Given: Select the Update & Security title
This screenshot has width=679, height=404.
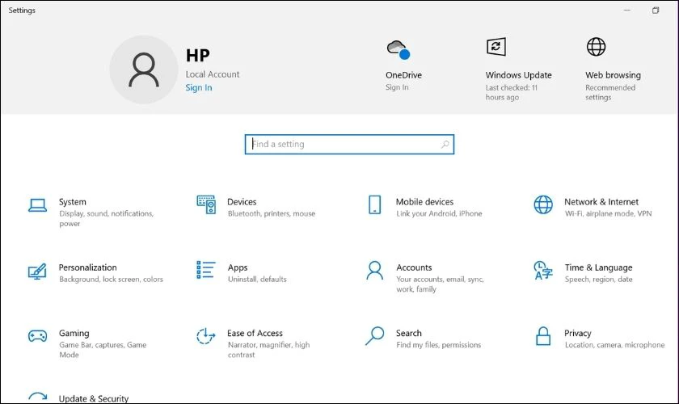Looking at the screenshot, I should click(94, 398).
